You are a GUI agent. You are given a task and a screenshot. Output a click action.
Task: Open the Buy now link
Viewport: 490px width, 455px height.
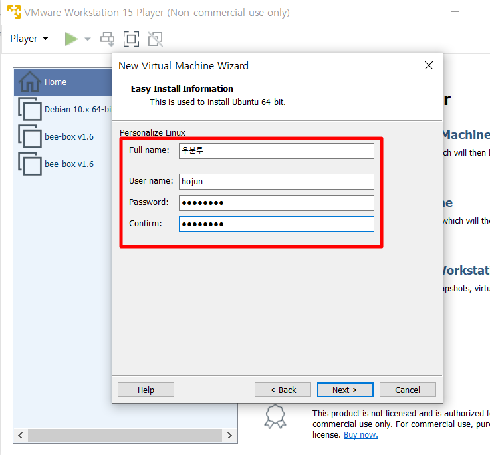360,435
